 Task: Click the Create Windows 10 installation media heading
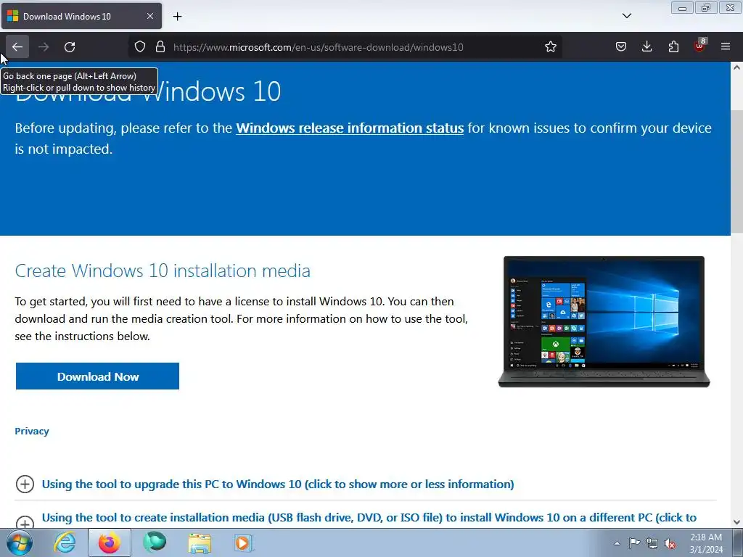163,271
